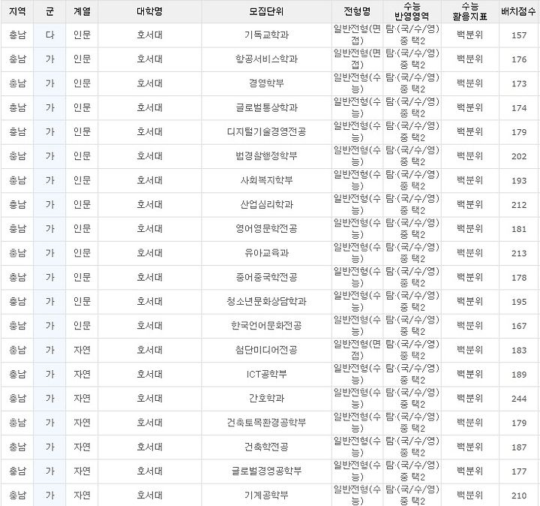Select the 청소년문화상담학과 cell
The height and width of the screenshot is (506, 540).
point(266,301)
